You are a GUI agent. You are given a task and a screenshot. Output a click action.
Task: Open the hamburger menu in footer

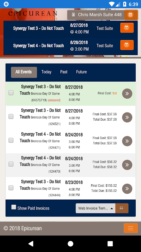[x=131, y=228]
